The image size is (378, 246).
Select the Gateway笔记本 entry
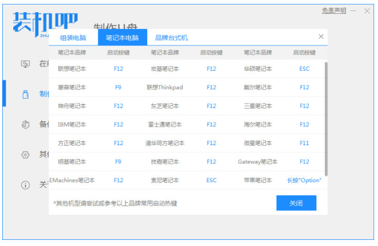[258, 162]
